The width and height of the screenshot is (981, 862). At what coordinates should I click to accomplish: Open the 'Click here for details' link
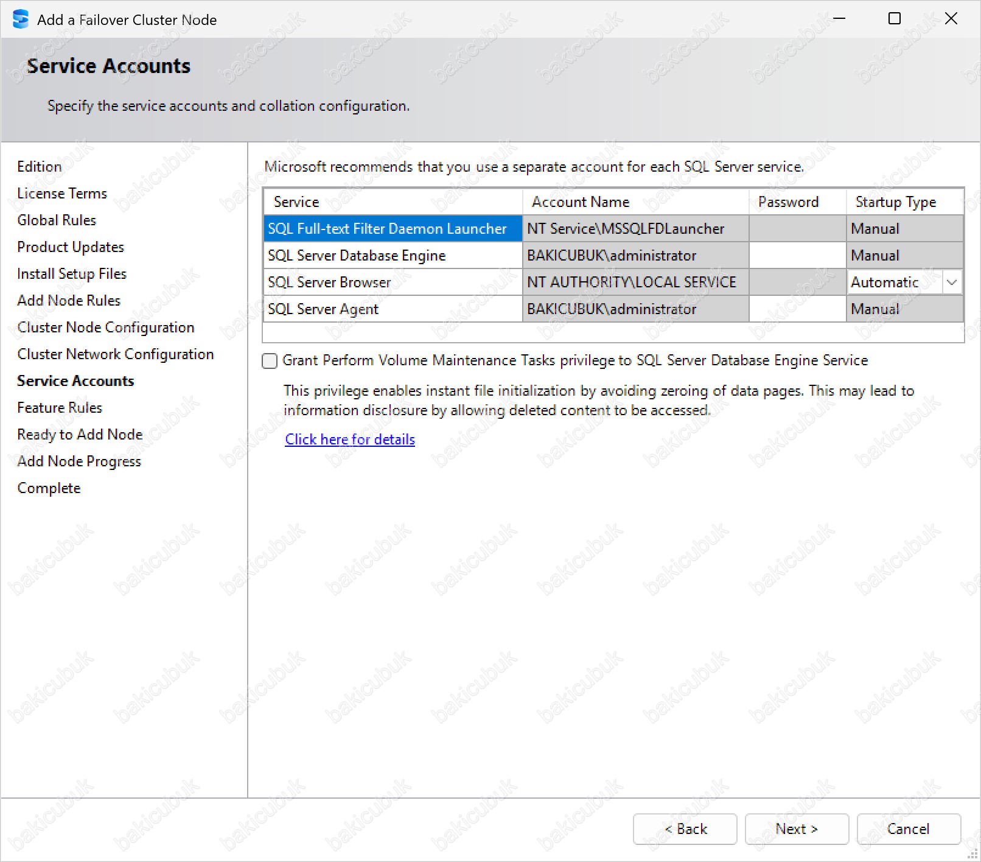(x=350, y=440)
